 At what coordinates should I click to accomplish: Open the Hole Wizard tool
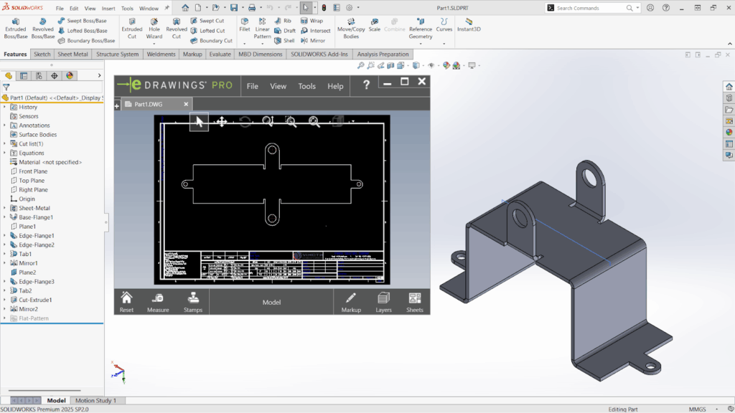pos(154,29)
